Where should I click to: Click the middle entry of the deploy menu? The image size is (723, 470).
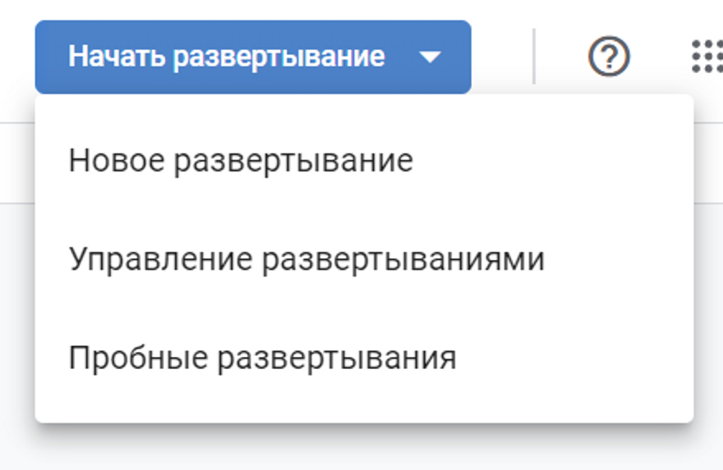click(306, 259)
